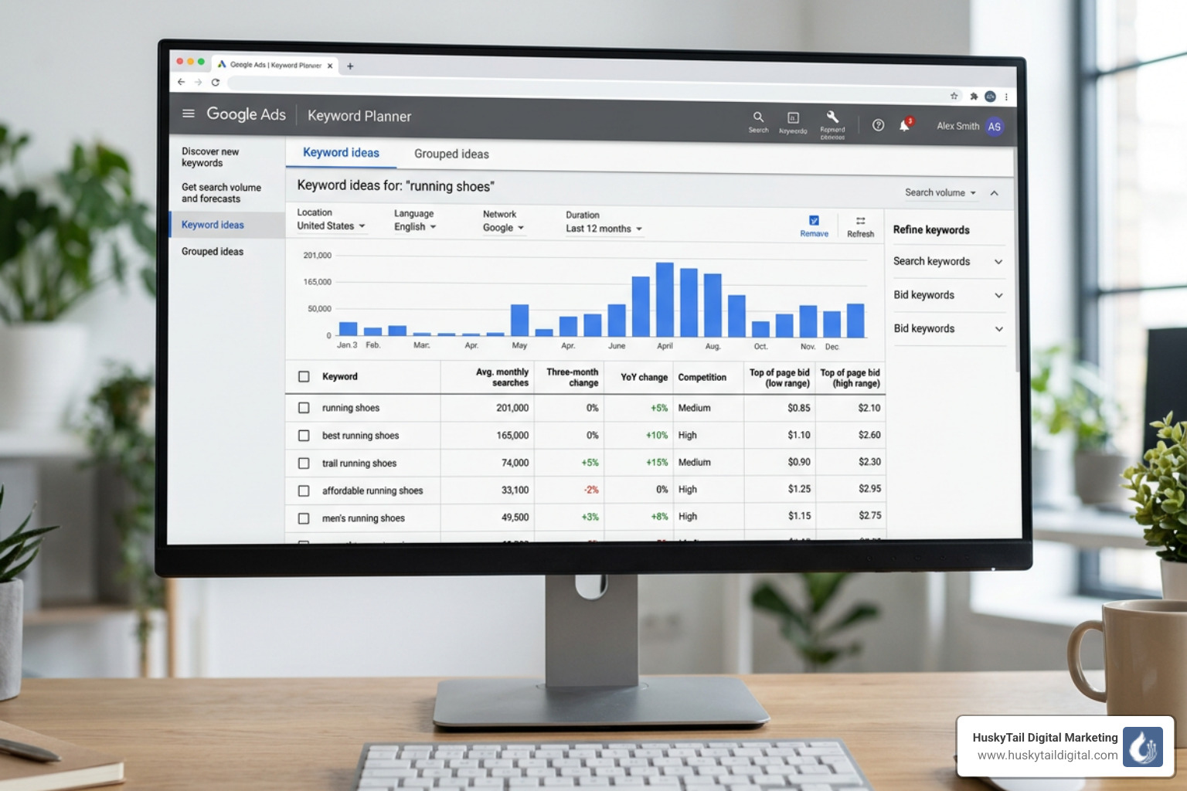
Task: Switch to the Keyword ideas tab
Action: point(341,153)
